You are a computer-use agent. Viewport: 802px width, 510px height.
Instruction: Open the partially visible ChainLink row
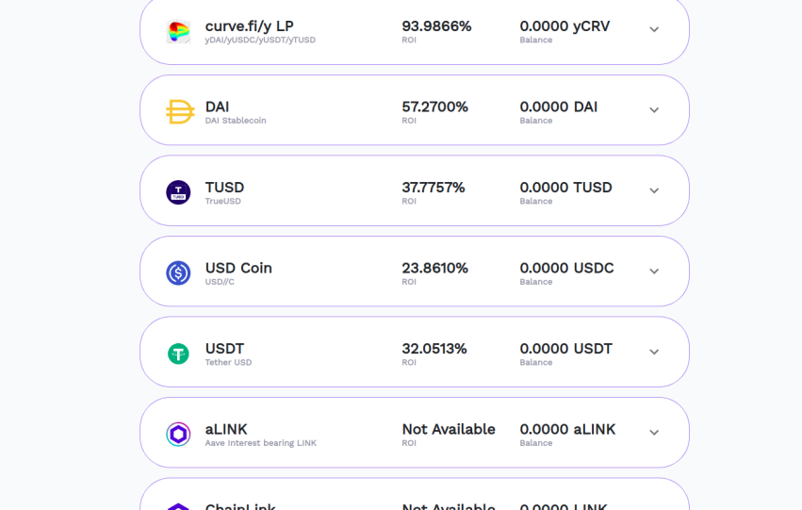[415, 494]
